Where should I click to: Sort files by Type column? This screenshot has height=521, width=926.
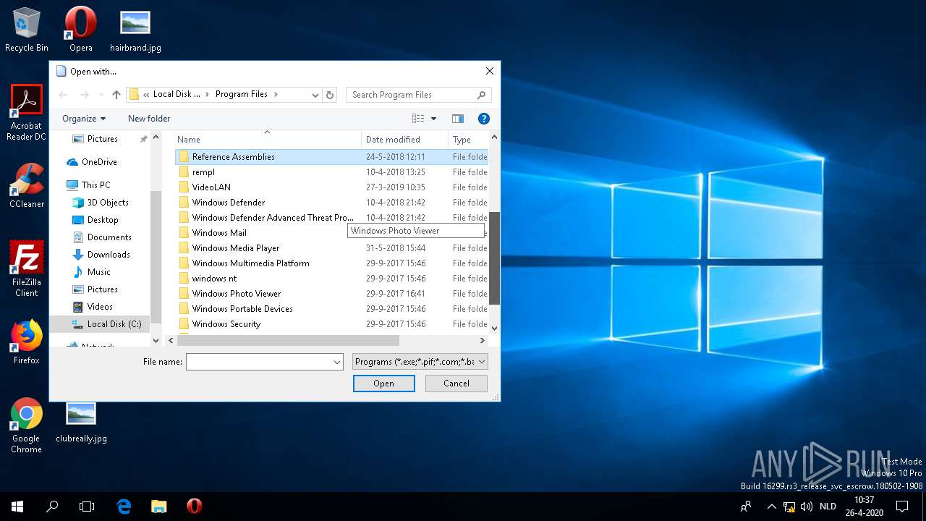coord(468,140)
